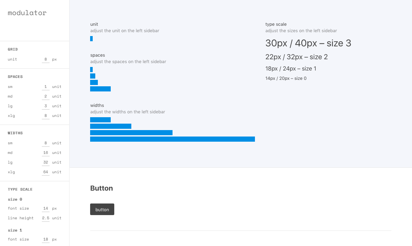The width and height of the screenshot is (412, 246).
Task: Click the widest blue spaces bar
Action: tap(100, 89)
